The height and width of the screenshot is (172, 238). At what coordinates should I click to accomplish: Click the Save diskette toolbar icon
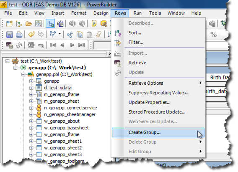point(9,34)
